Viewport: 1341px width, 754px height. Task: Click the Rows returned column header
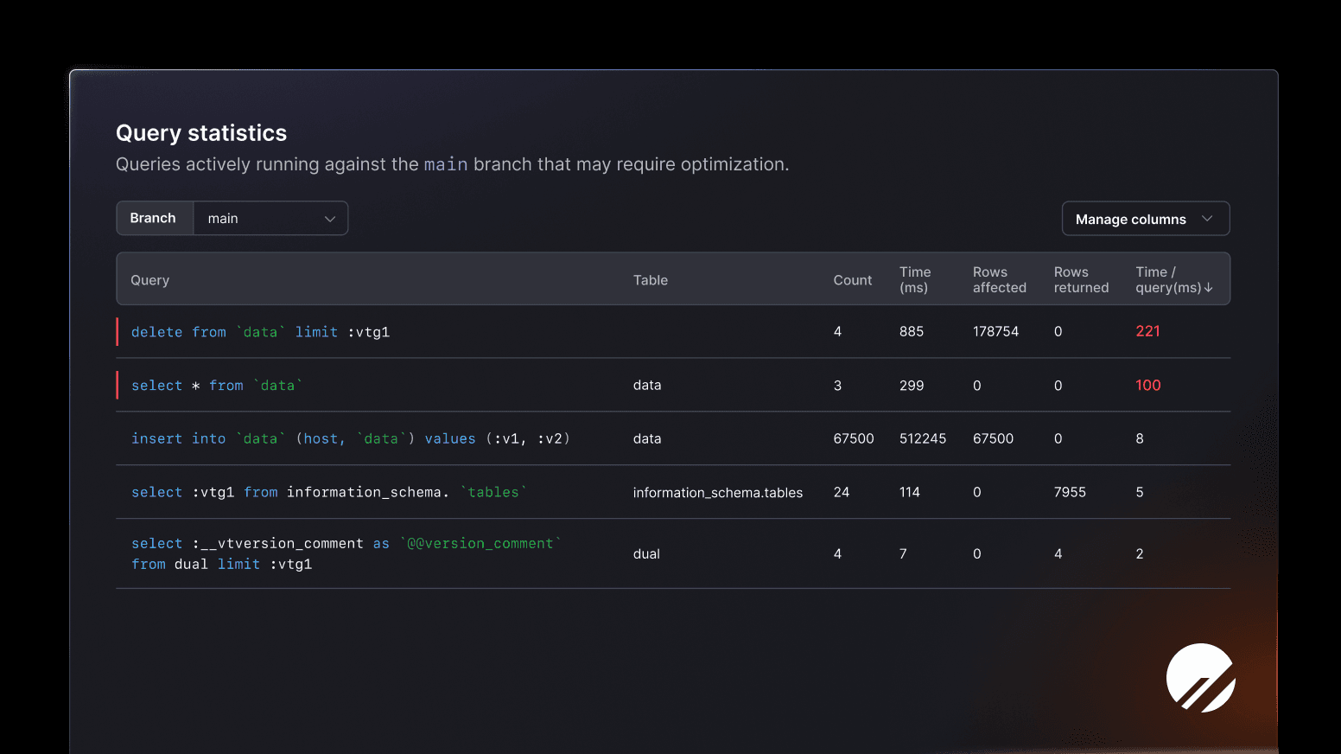[x=1080, y=279]
